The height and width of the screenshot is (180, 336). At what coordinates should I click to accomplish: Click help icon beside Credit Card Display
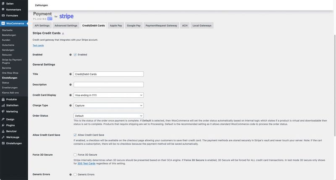(x=70, y=95)
